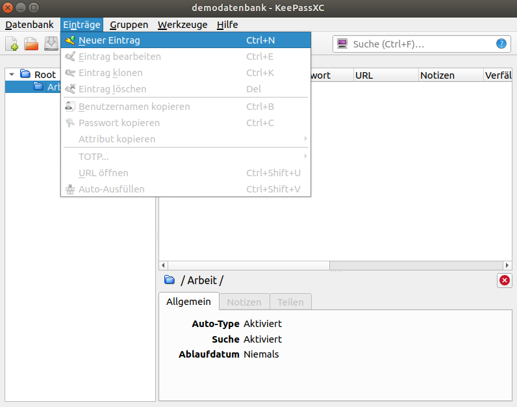Image resolution: width=517 pixels, height=407 pixels.
Task: Click the search help question mark icon
Action: 501,44
